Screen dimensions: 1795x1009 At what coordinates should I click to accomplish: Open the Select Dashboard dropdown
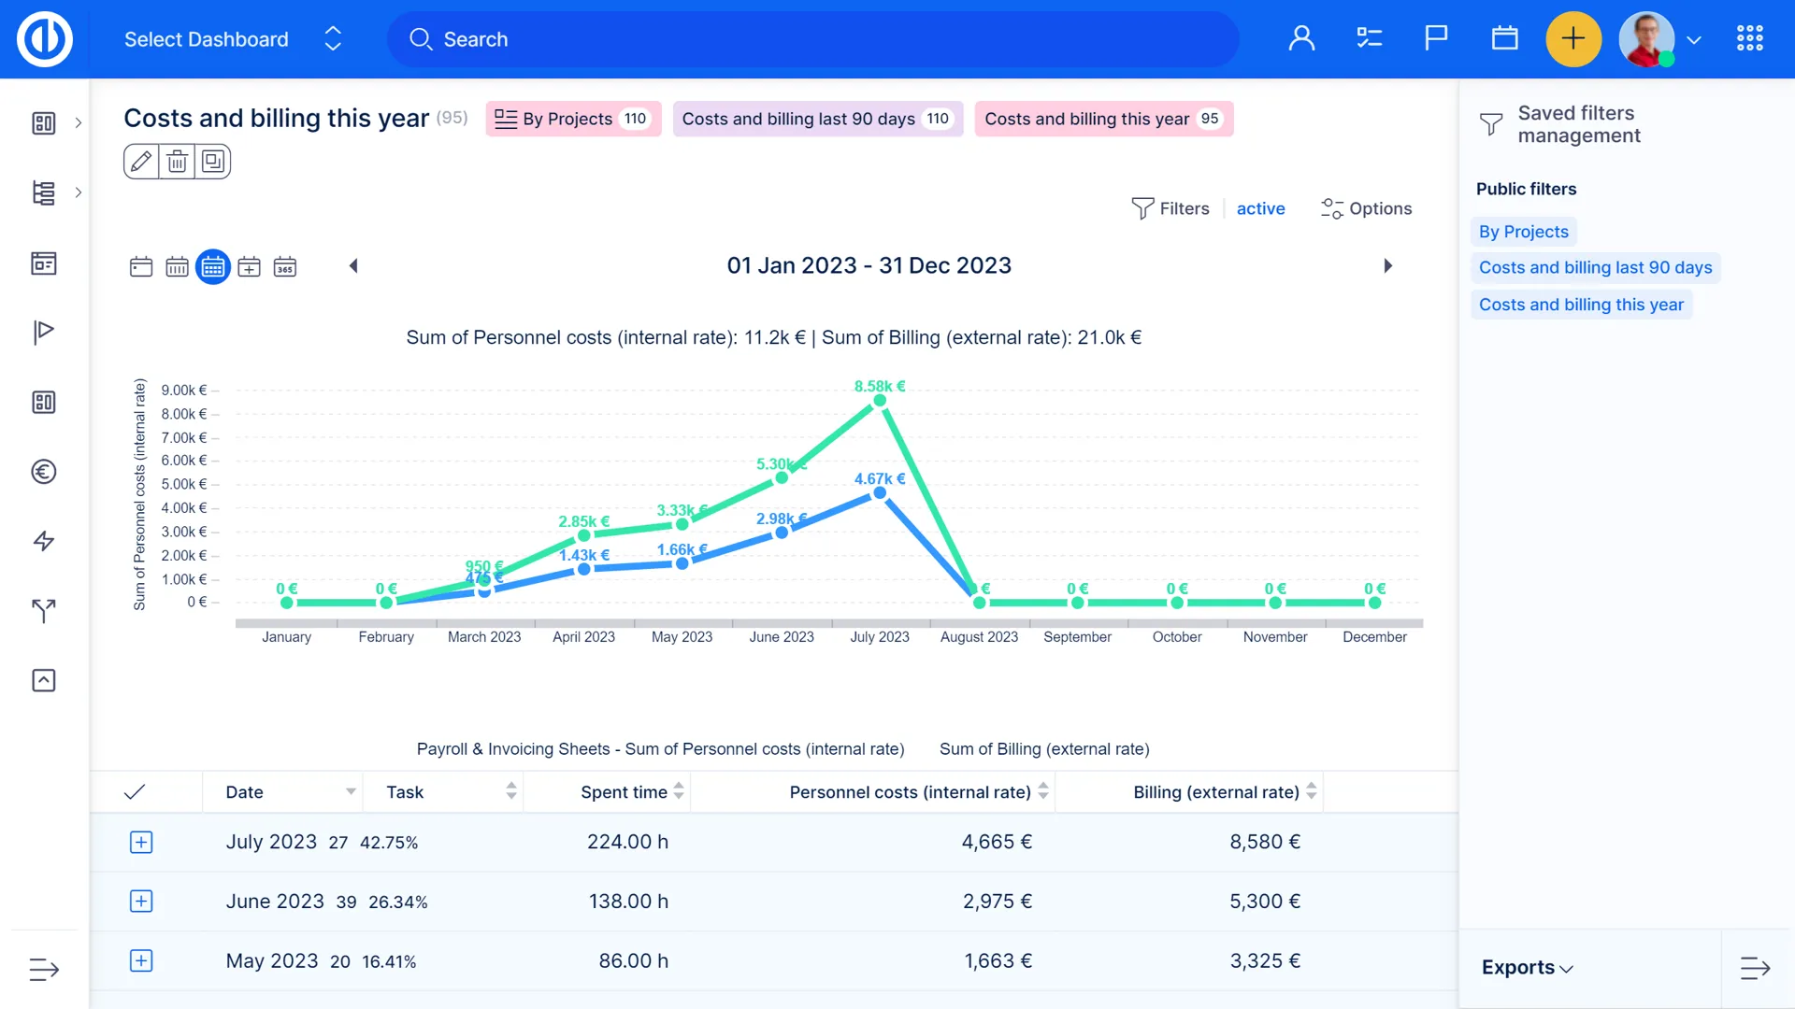[233, 39]
